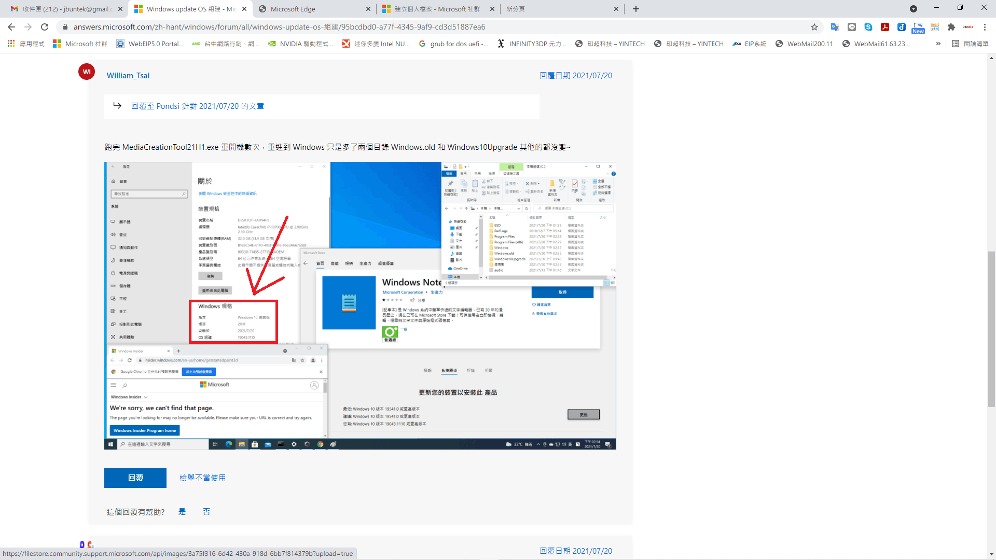The image size is (996, 560).
Task: Click the site lock icon in address bar
Action: click(65, 27)
